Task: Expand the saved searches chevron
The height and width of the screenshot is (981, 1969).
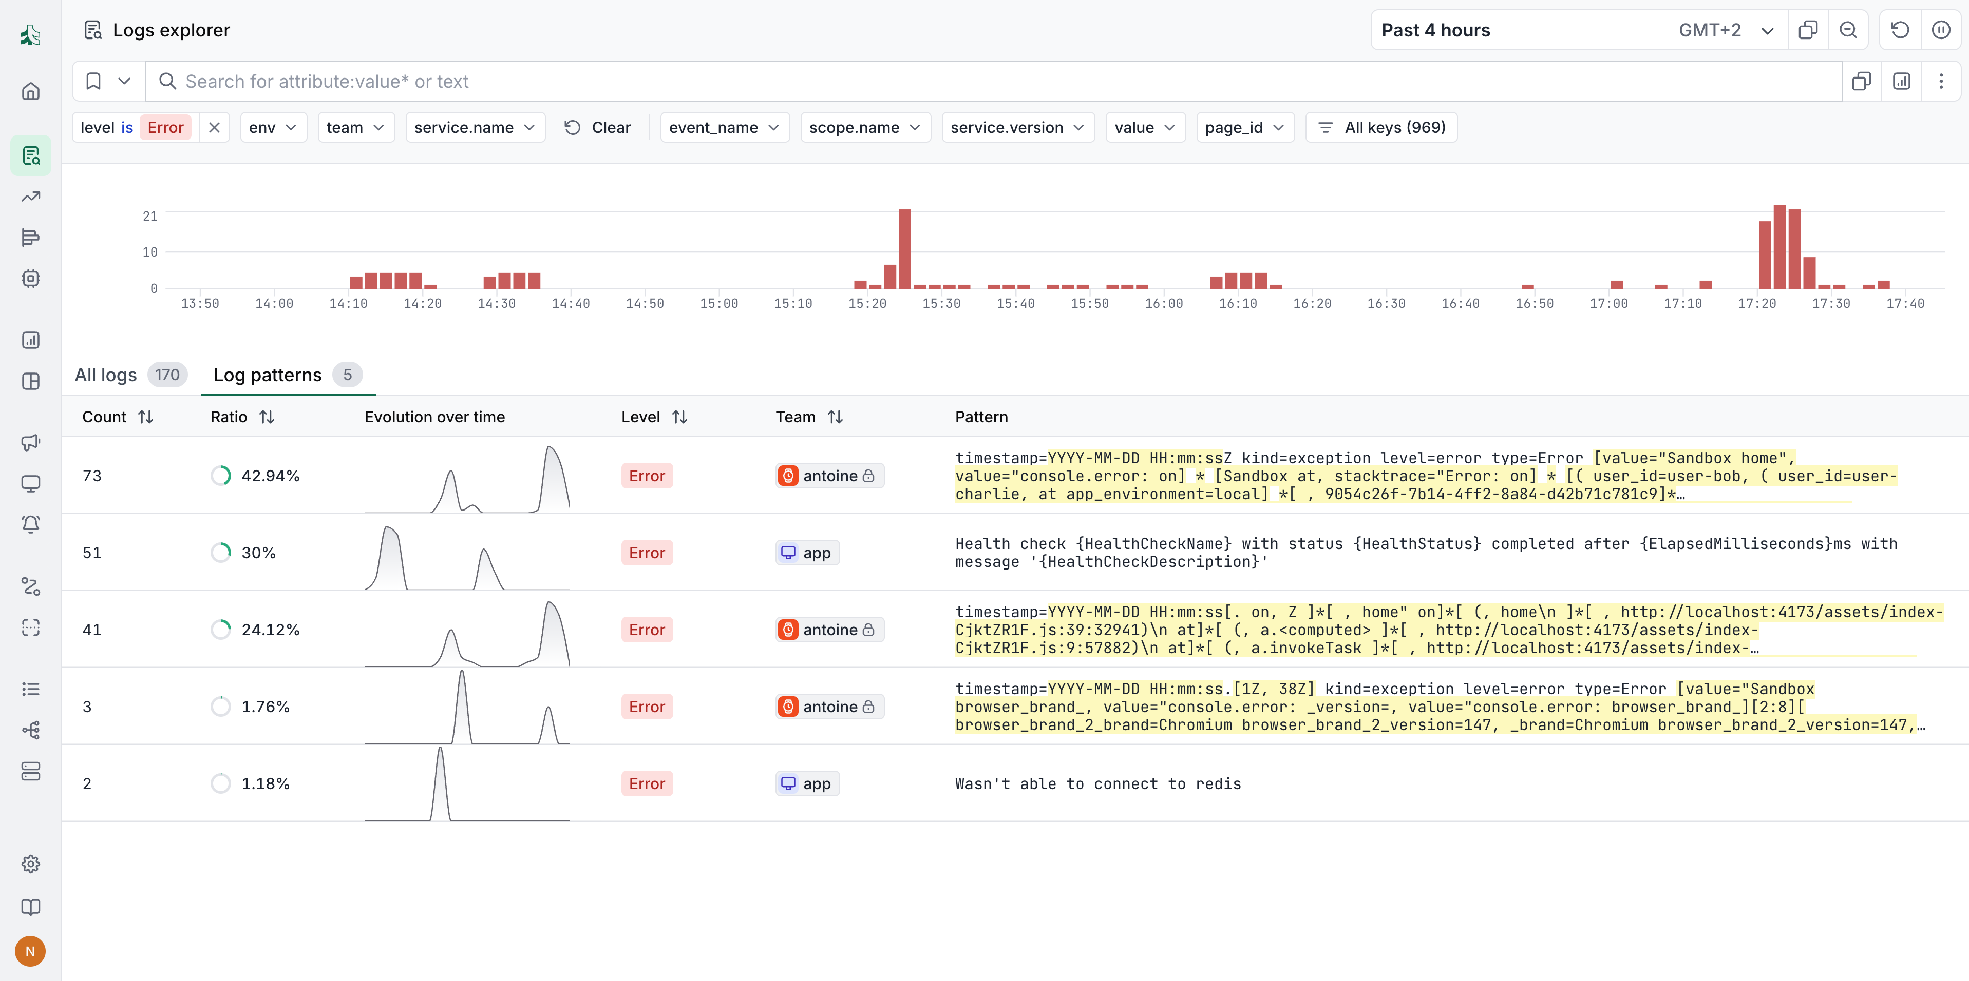Action: point(124,81)
